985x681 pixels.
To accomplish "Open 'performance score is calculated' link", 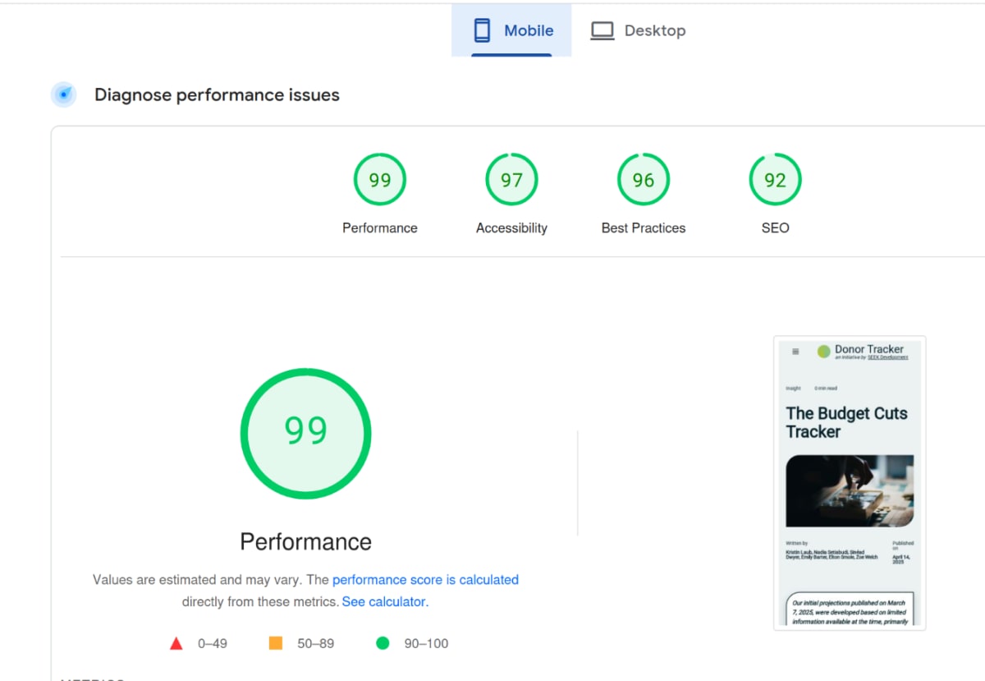I will pyautogui.click(x=425, y=579).
